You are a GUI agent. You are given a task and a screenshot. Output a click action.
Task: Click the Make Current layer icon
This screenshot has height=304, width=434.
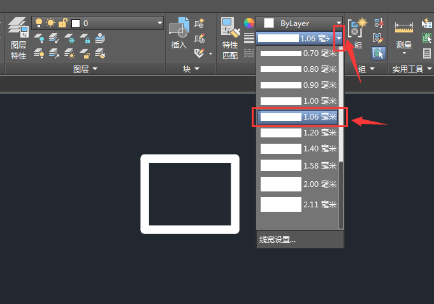click(x=100, y=38)
